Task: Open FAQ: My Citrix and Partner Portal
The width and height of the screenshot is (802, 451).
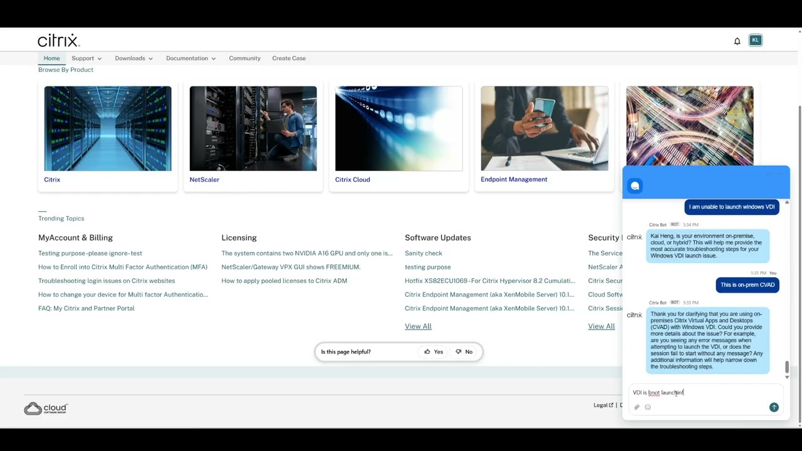Action: point(86,308)
